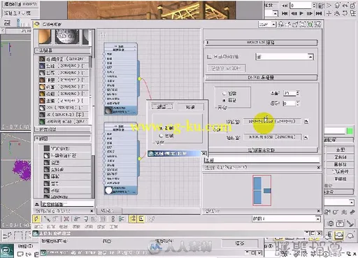
Task: Click the Move Children icon in Slate toolbar
Action: click(x=76, y=219)
